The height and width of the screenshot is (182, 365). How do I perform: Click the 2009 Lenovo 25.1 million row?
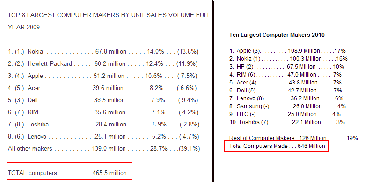[x=103, y=136]
